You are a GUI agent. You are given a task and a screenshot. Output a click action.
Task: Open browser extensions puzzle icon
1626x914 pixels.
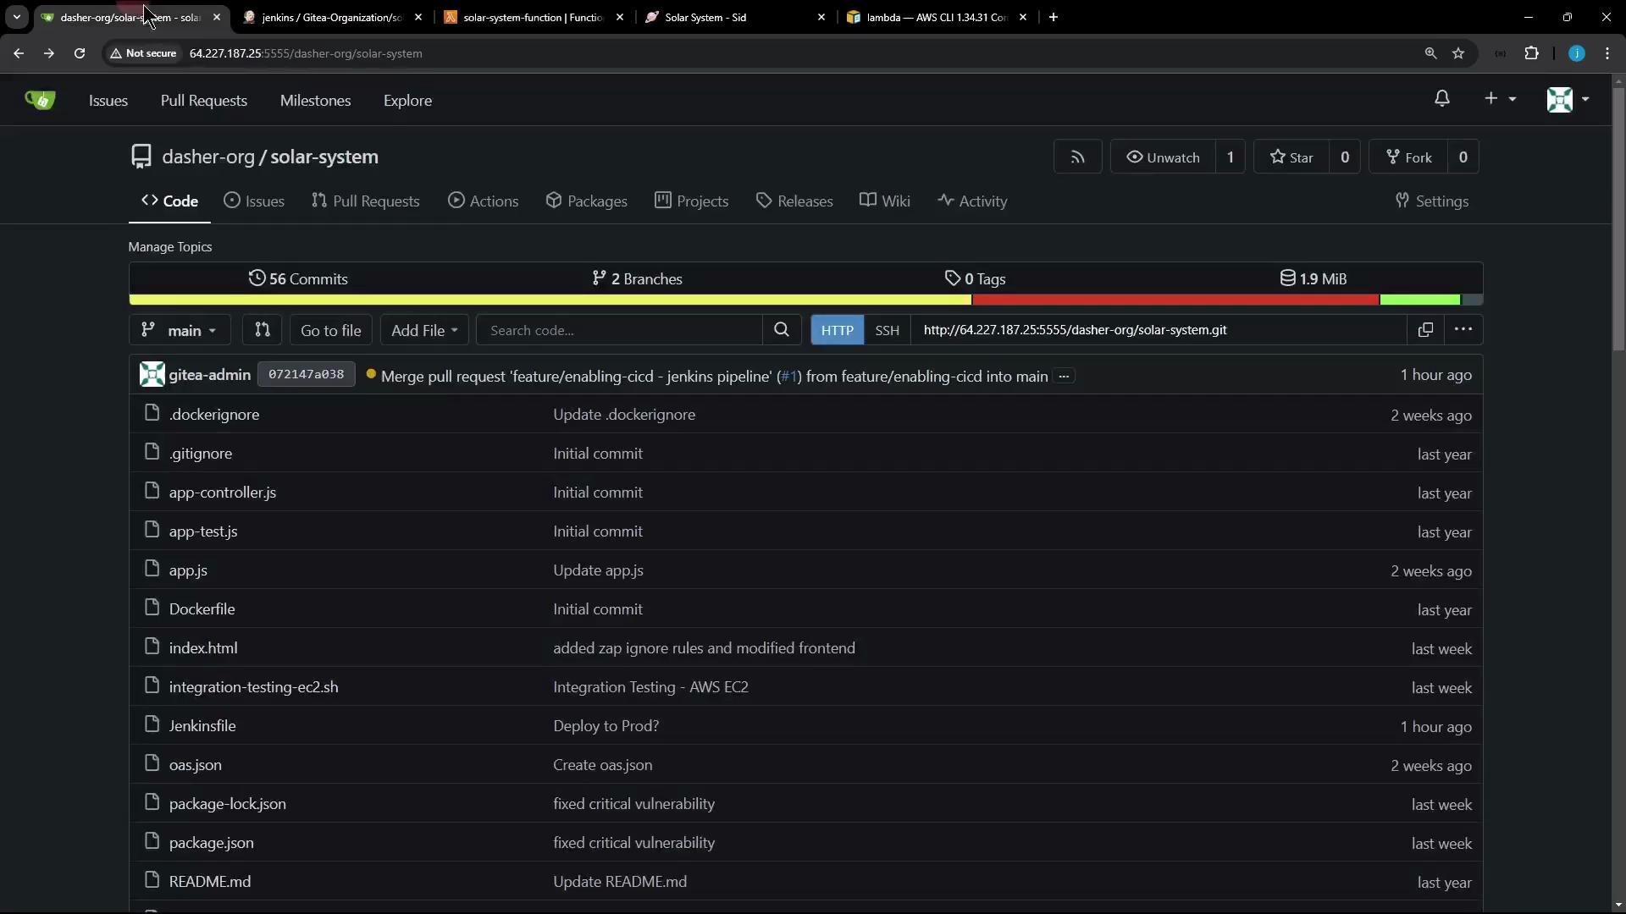1531,53
